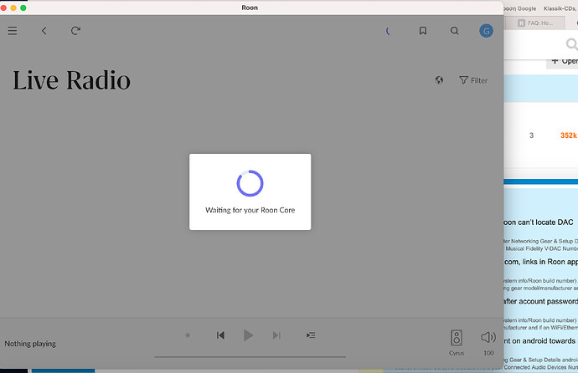This screenshot has width=578, height=373.
Task: Click the Nothing playing text
Action: 30,344
